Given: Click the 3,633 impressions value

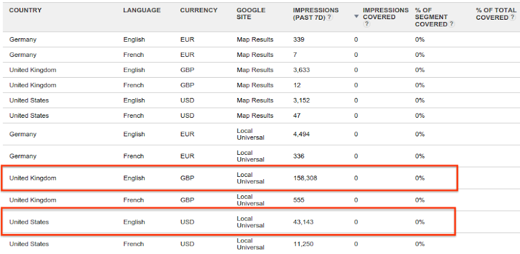Looking at the screenshot, I should coord(302,70).
